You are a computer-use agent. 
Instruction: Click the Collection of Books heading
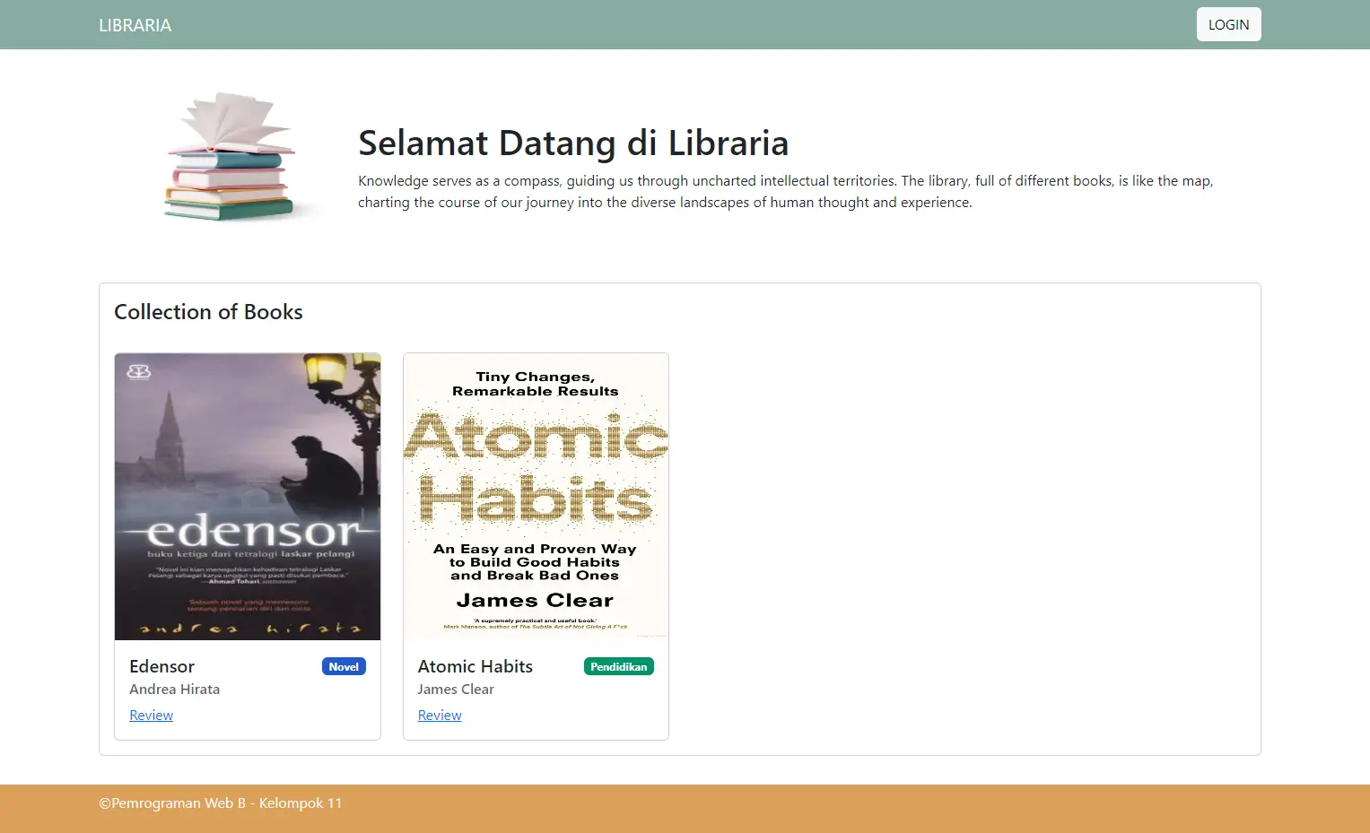(x=208, y=311)
